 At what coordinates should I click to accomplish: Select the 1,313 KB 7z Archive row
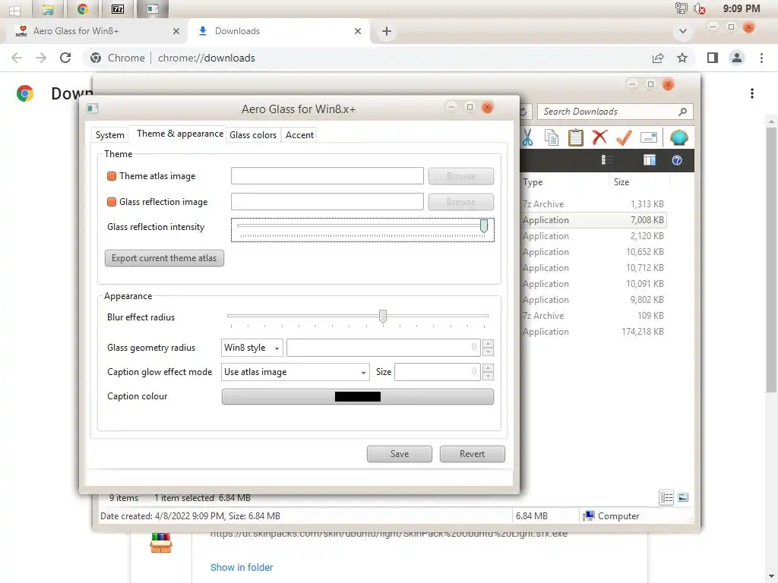[593, 204]
